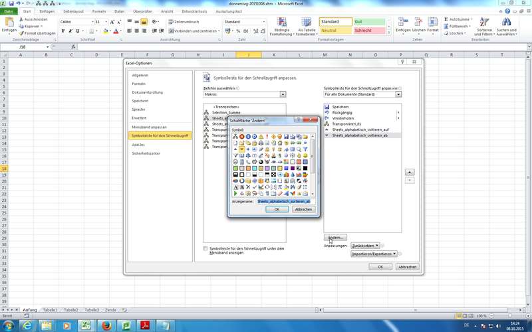Image resolution: width=532 pixels, height=332 pixels.
Task: Choose the blue info circle symbol
Action: (x=248, y=137)
